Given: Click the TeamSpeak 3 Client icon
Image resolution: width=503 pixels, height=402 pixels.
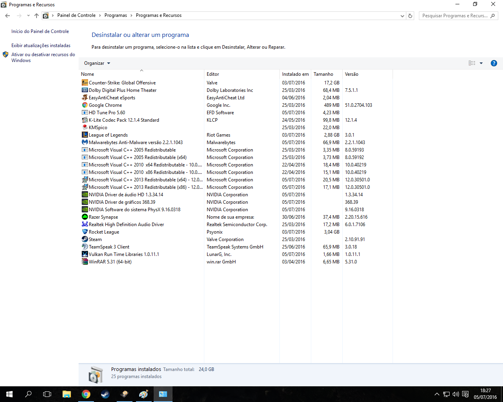Looking at the screenshot, I should (x=84, y=247).
